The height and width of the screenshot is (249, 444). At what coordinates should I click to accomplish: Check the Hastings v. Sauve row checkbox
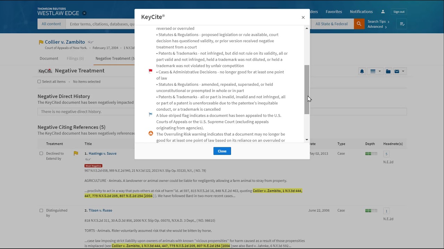click(41, 154)
